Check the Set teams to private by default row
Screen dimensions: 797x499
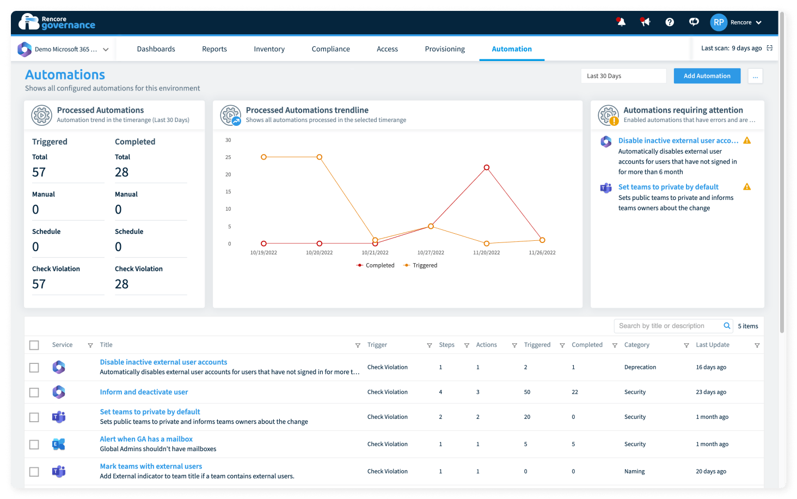click(34, 417)
